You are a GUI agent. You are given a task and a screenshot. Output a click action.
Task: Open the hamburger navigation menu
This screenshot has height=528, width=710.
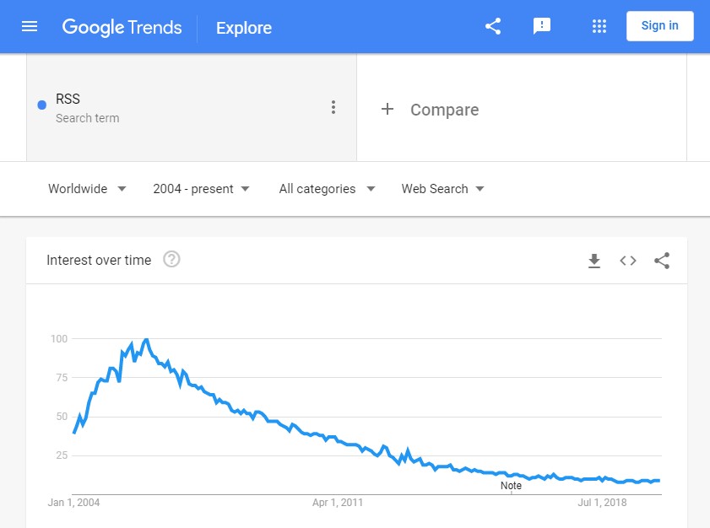click(x=29, y=26)
